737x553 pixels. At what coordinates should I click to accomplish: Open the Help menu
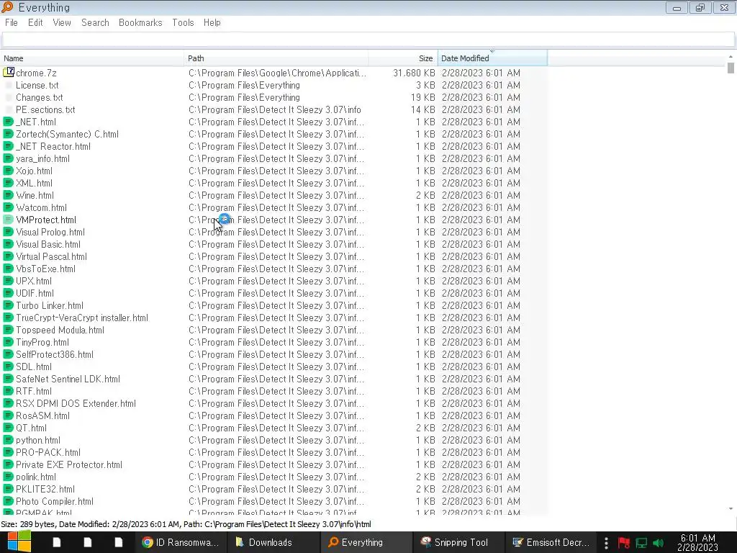(212, 22)
